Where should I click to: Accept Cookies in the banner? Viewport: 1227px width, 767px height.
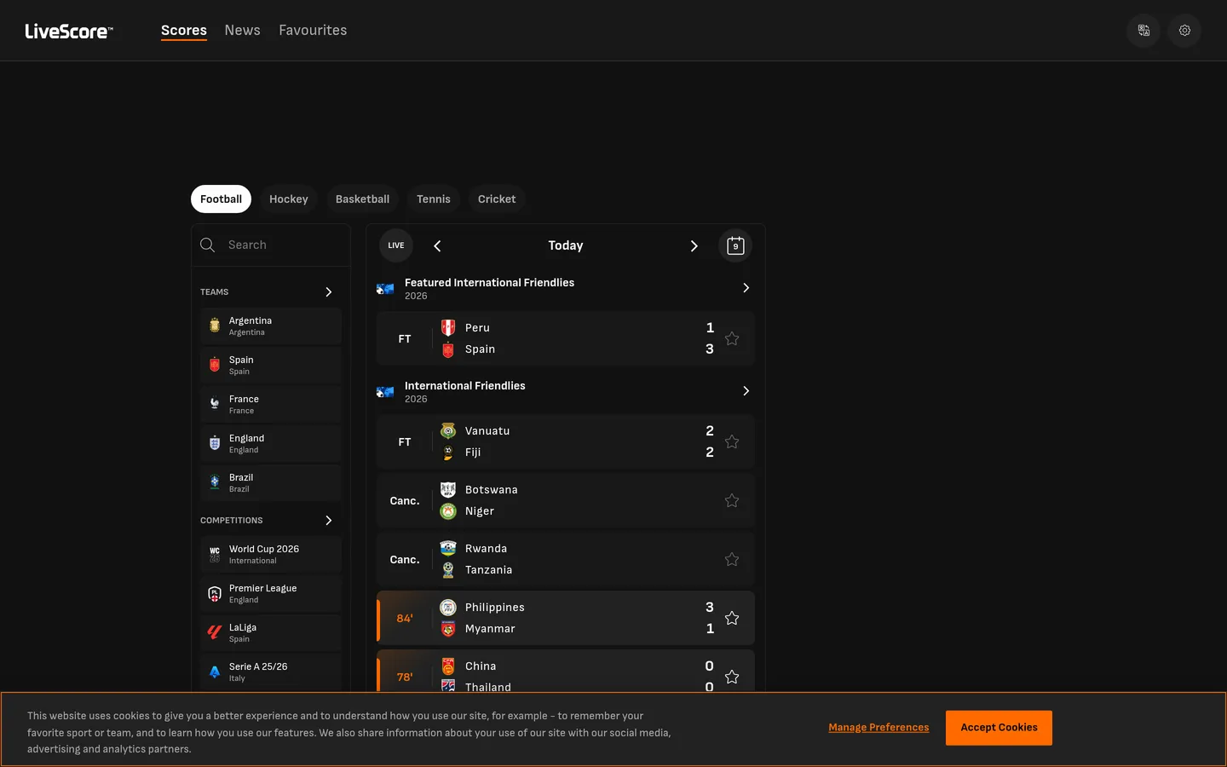[999, 728]
